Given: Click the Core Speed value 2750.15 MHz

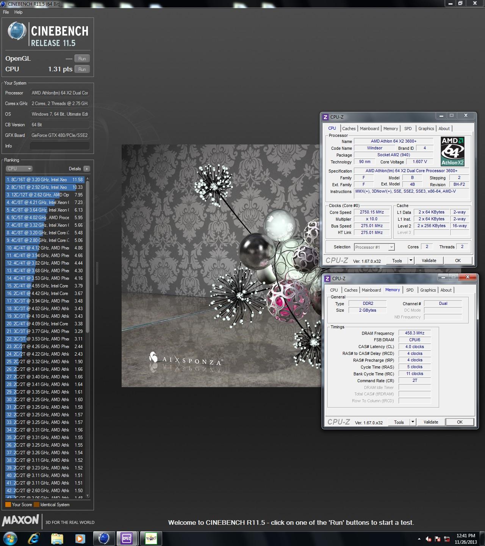Looking at the screenshot, I should 372,212.
